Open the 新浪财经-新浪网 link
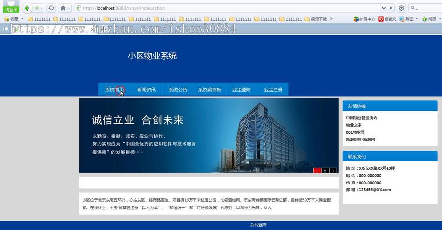This screenshot has width=442, height=230. point(360,139)
